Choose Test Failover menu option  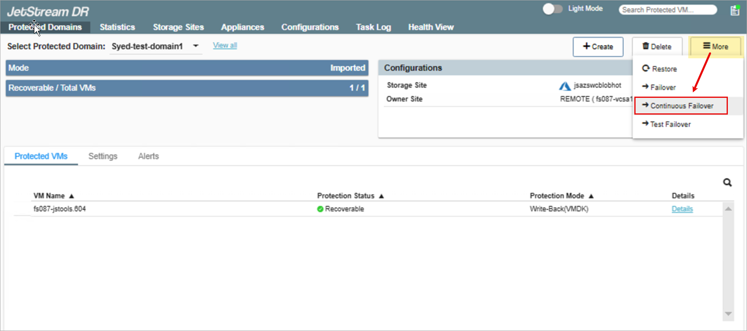[x=670, y=124]
